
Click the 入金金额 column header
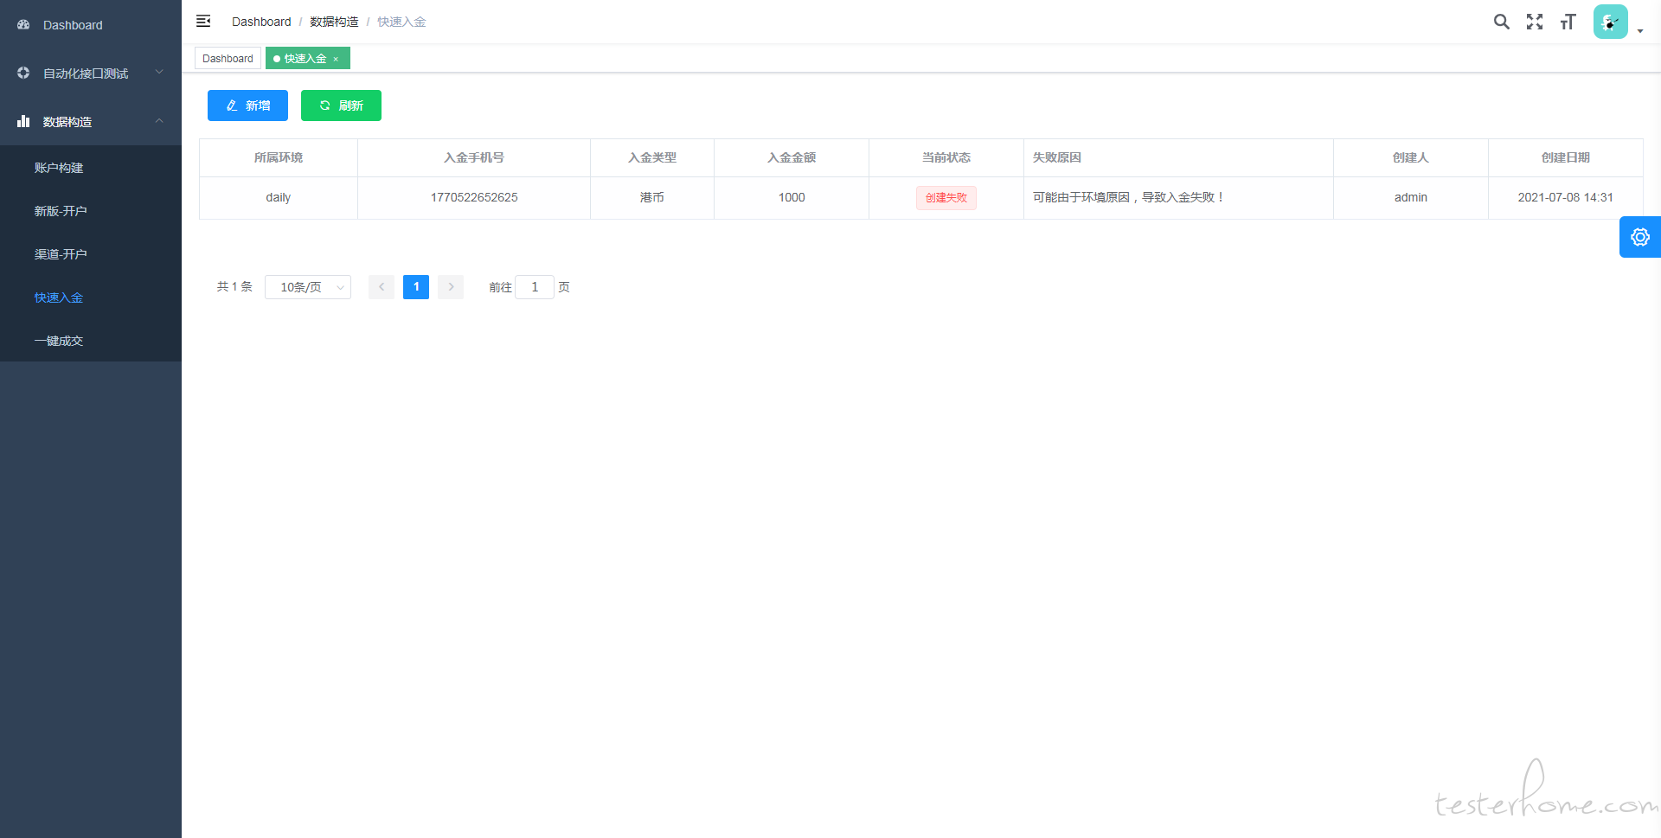click(792, 157)
